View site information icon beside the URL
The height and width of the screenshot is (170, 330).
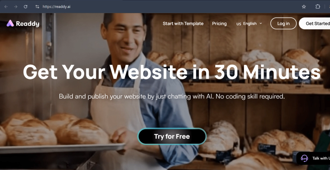click(x=37, y=7)
